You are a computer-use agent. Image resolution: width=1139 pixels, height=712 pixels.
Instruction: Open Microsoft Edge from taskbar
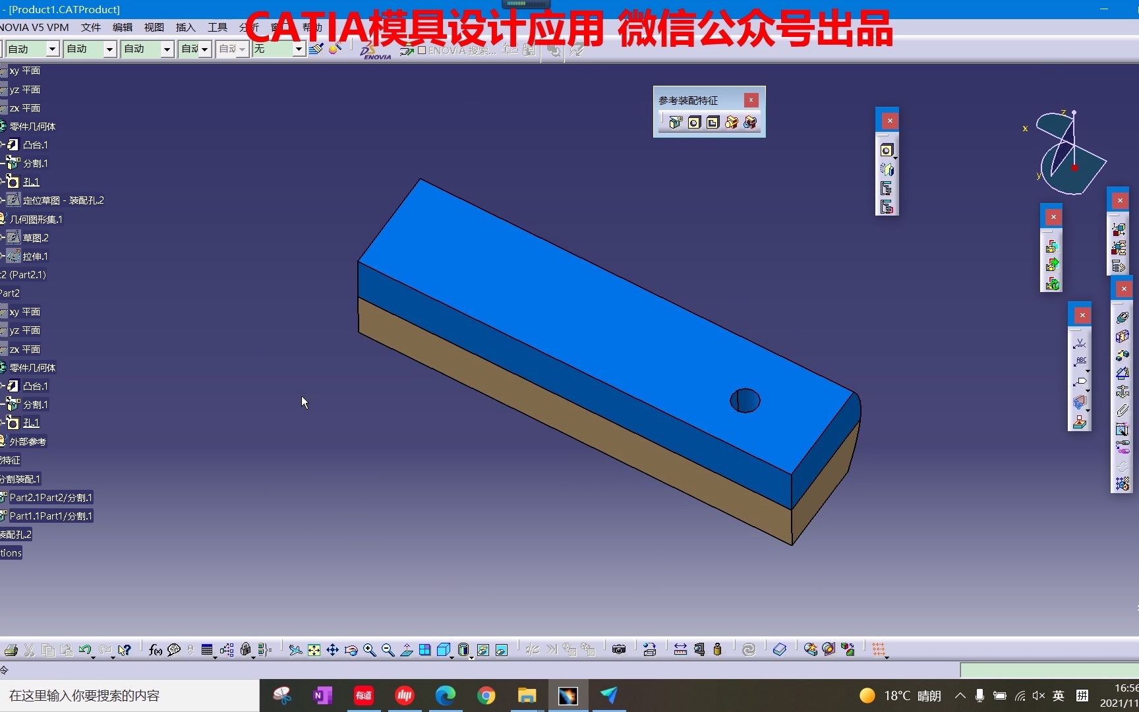pos(446,696)
